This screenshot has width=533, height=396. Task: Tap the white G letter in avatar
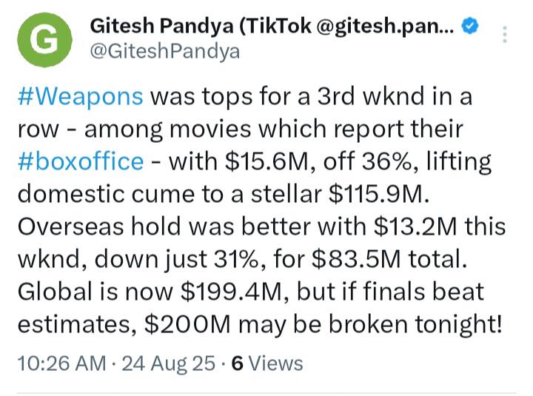point(44,40)
